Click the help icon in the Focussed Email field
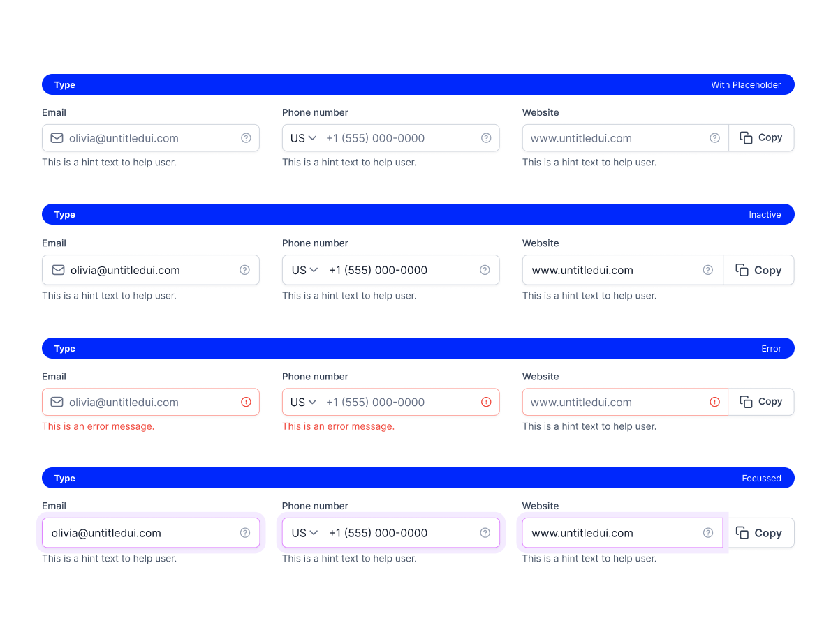The image size is (838, 639). 245,533
